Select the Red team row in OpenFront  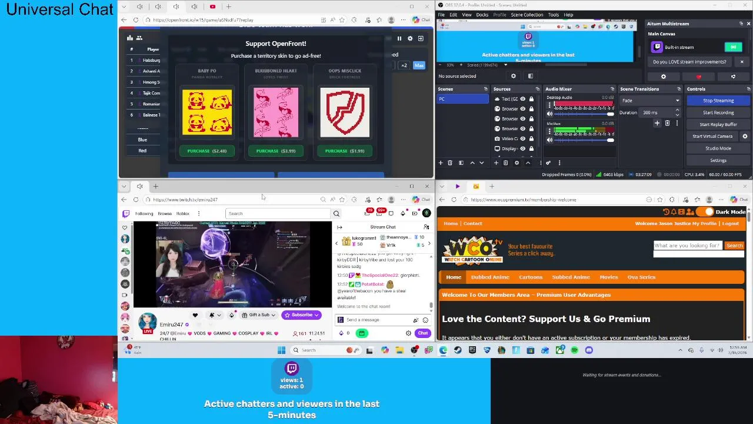pos(142,151)
